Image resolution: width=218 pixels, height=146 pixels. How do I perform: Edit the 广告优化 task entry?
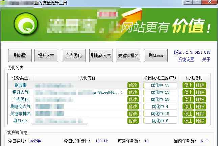pyautogui.click(x=133, y=99)
